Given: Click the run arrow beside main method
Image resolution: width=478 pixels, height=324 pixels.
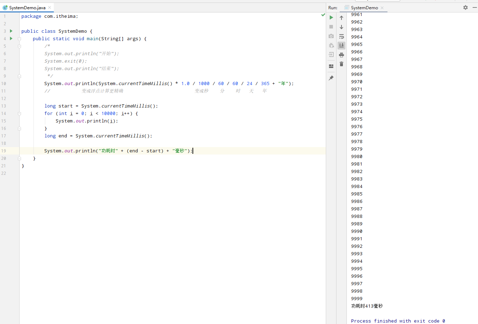Looking at the screenshot, I should coord(11,38).
